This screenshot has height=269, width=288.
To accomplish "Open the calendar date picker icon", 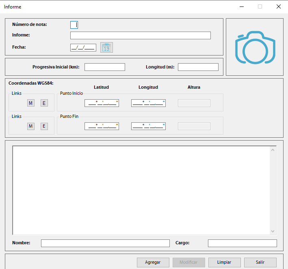I will coord(106,47).
